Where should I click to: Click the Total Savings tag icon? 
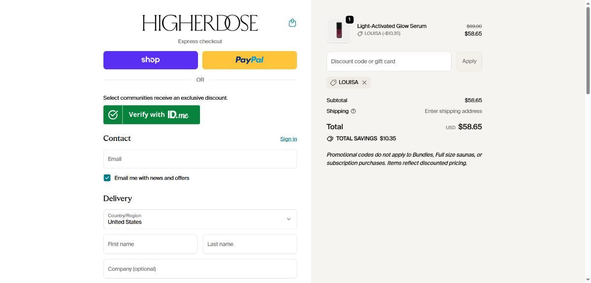tap(330, 139)
